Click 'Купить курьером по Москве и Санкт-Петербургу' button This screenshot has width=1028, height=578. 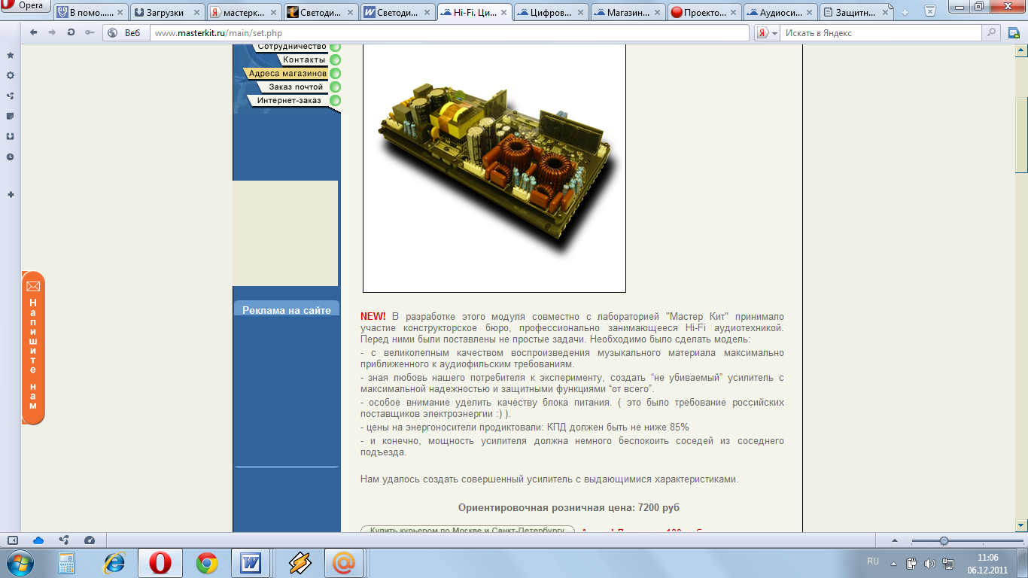click(467, 529)
